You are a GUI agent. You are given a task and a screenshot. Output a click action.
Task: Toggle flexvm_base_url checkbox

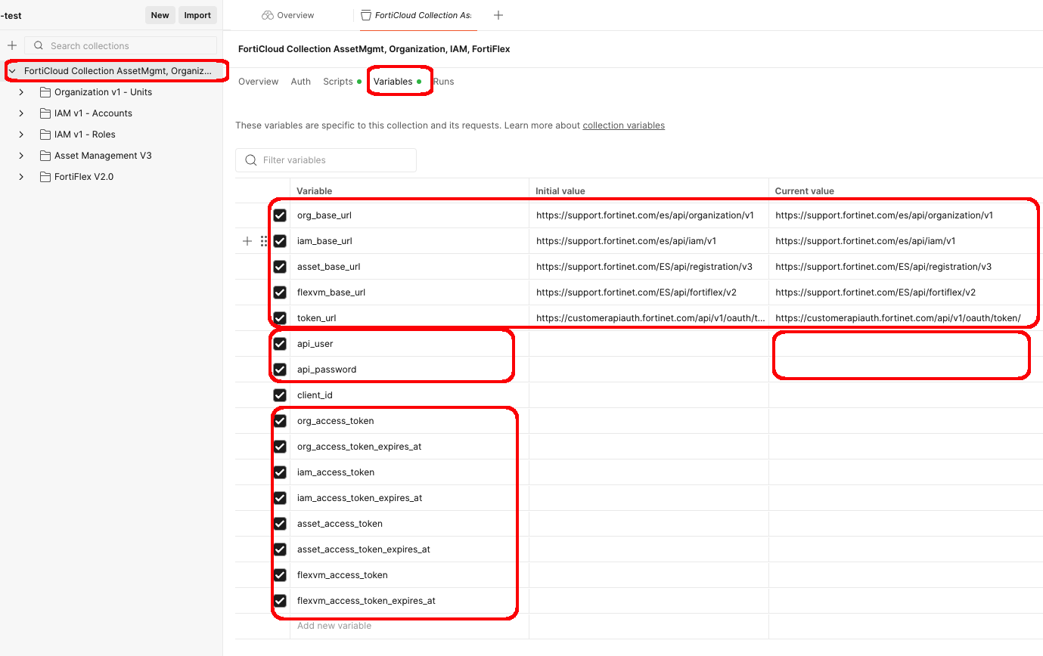click(280, 292)
